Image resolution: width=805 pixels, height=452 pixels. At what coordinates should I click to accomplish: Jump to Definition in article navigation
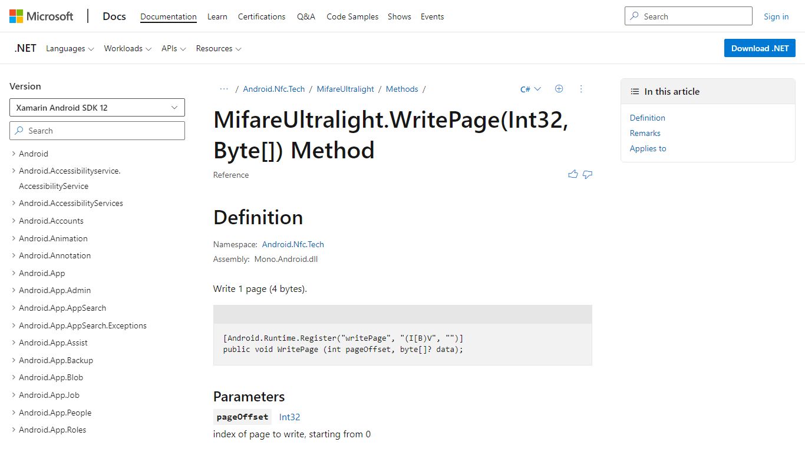(647, 118)
